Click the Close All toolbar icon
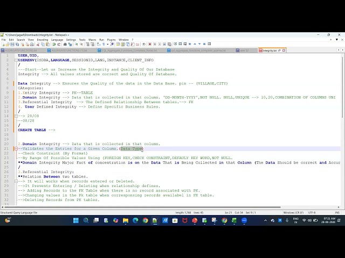 click(27, 44)
